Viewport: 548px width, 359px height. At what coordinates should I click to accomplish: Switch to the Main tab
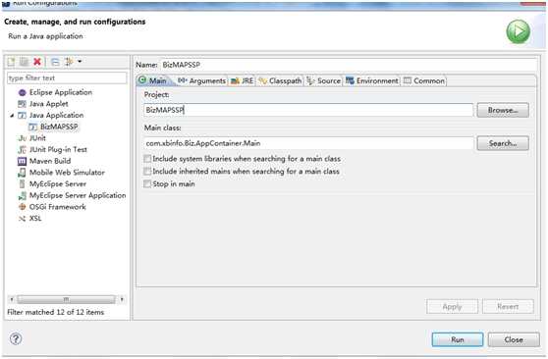click(153, 80)
